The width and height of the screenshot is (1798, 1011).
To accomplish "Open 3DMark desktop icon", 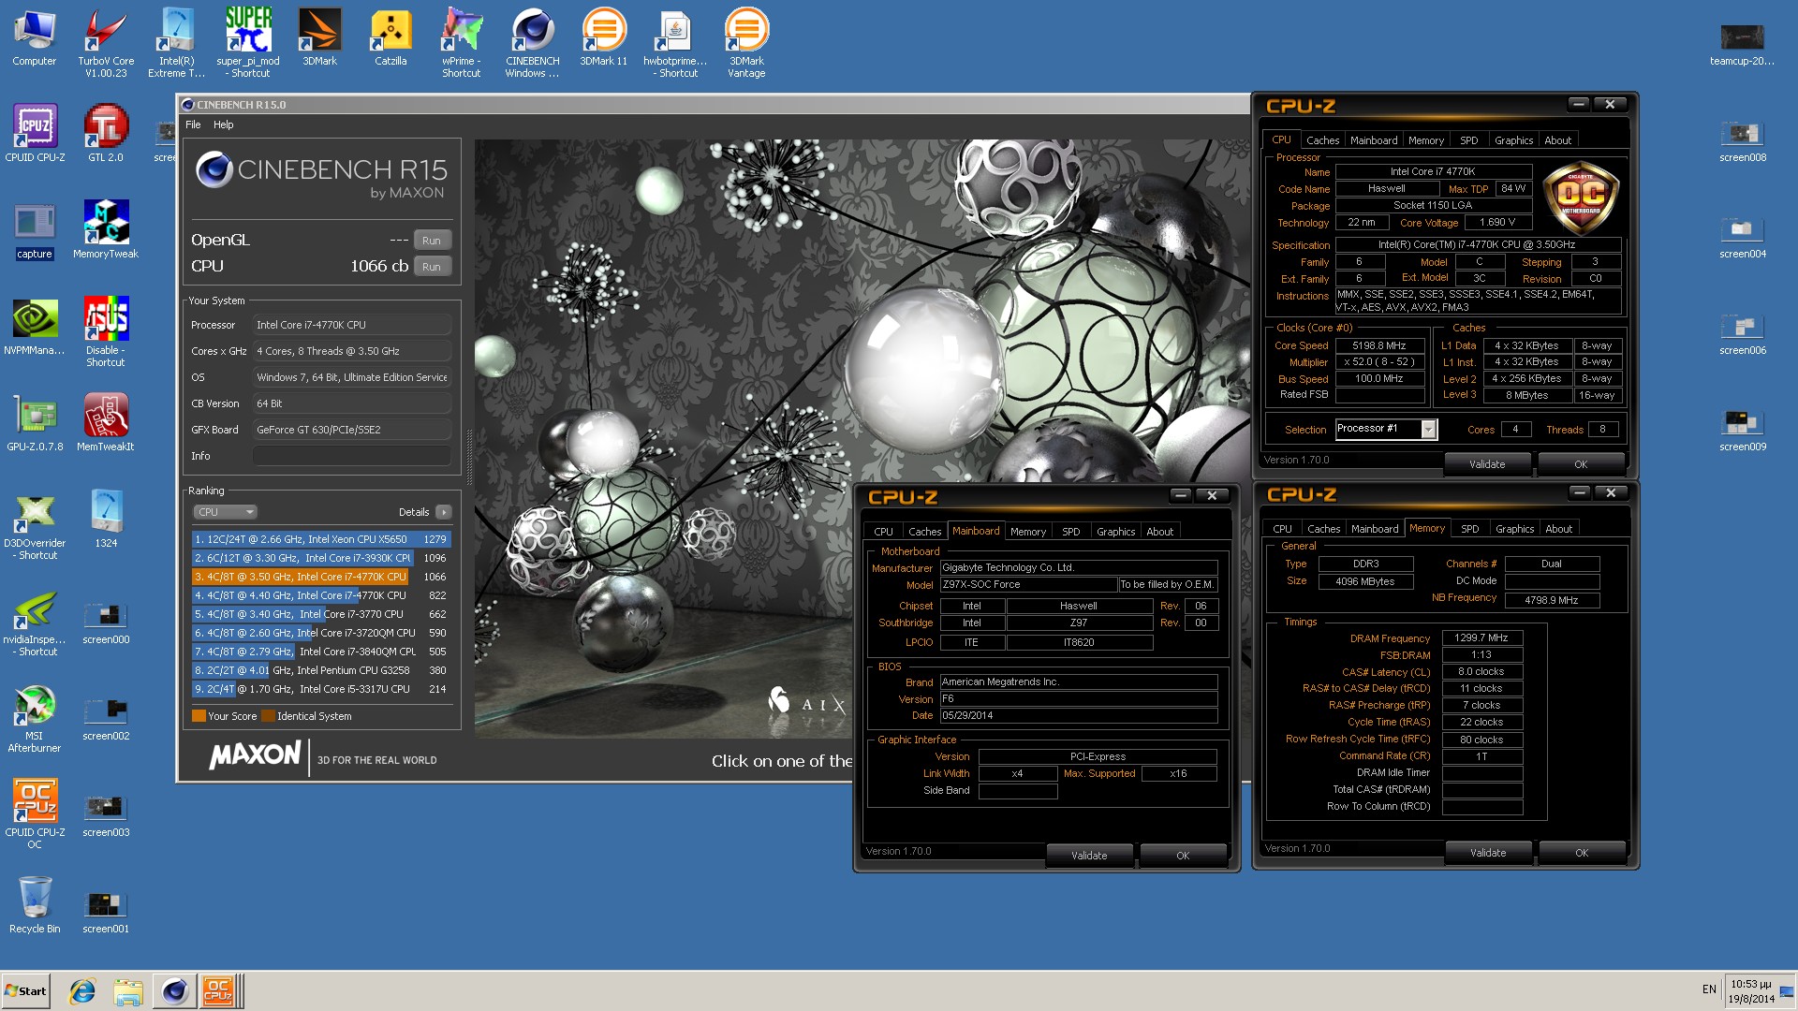I will (x=319, y=37).
